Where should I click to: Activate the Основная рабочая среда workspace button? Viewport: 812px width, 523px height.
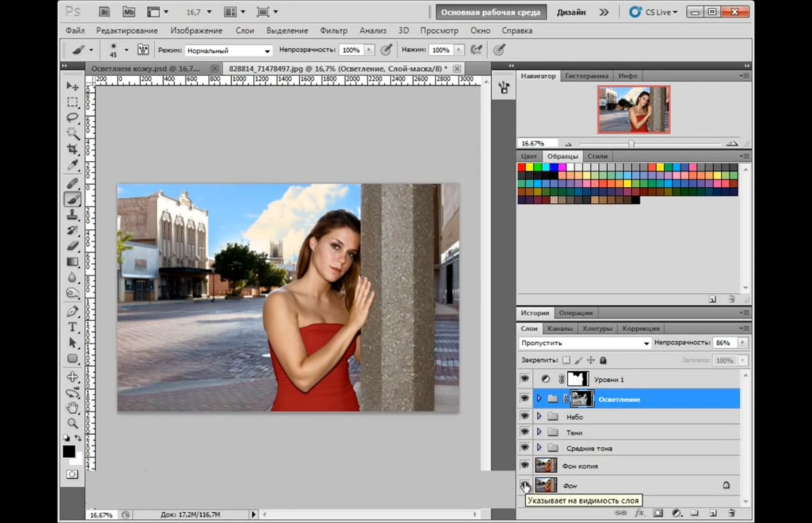click(491, 12)
